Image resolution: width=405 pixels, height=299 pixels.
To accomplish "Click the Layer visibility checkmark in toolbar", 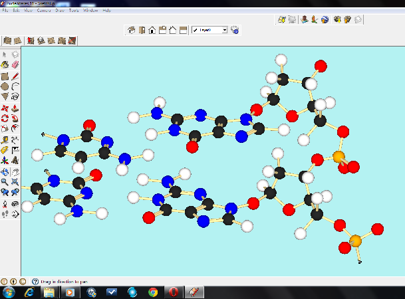I will click(x=196, y=30).
